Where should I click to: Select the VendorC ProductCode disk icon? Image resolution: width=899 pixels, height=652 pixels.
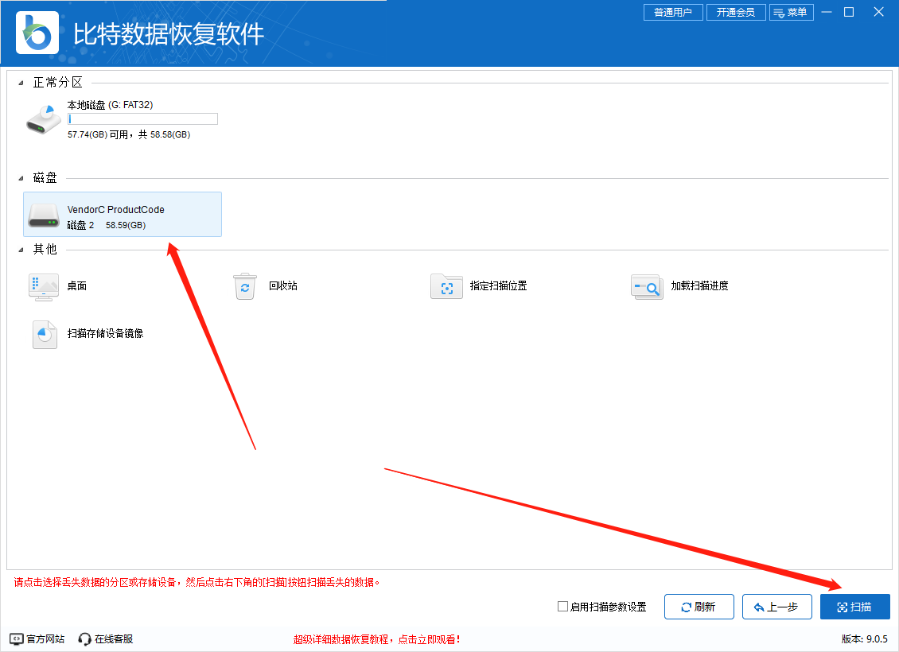(44, 215)
